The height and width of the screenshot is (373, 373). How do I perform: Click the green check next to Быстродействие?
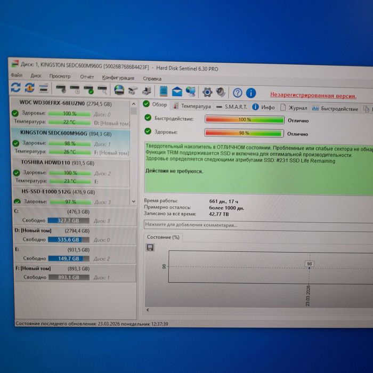click(148, 118)
